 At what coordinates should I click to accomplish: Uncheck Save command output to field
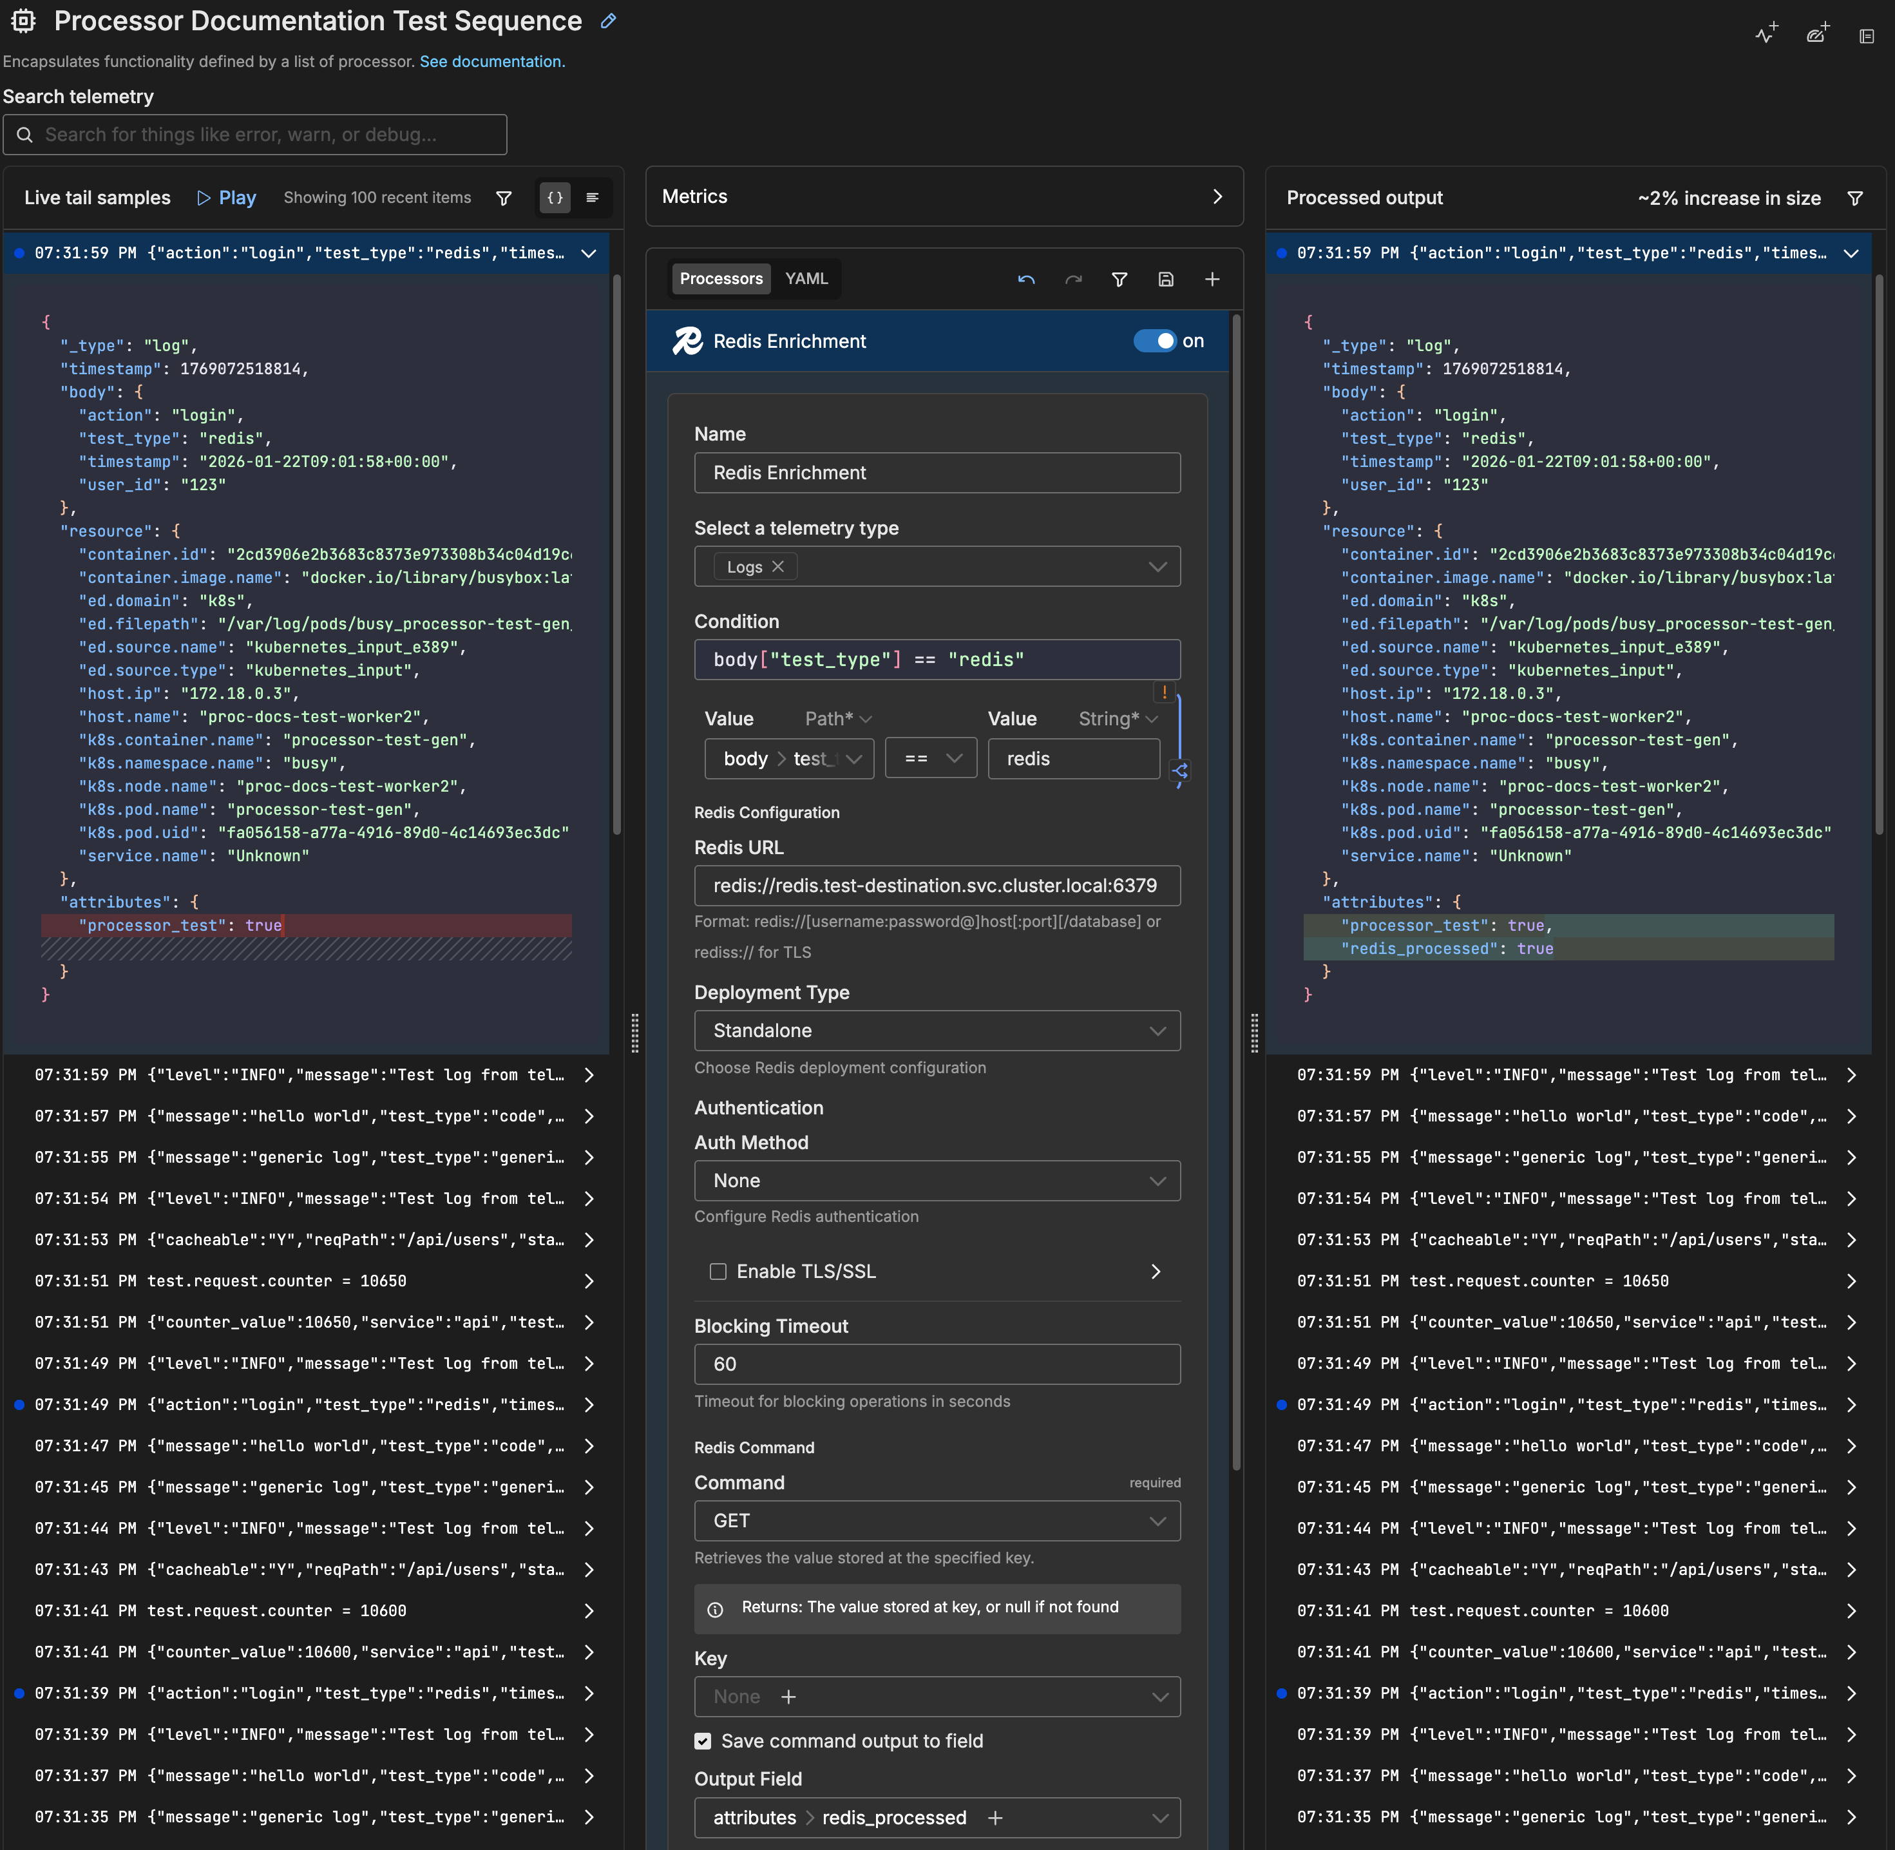click(x=703, y=1740)
